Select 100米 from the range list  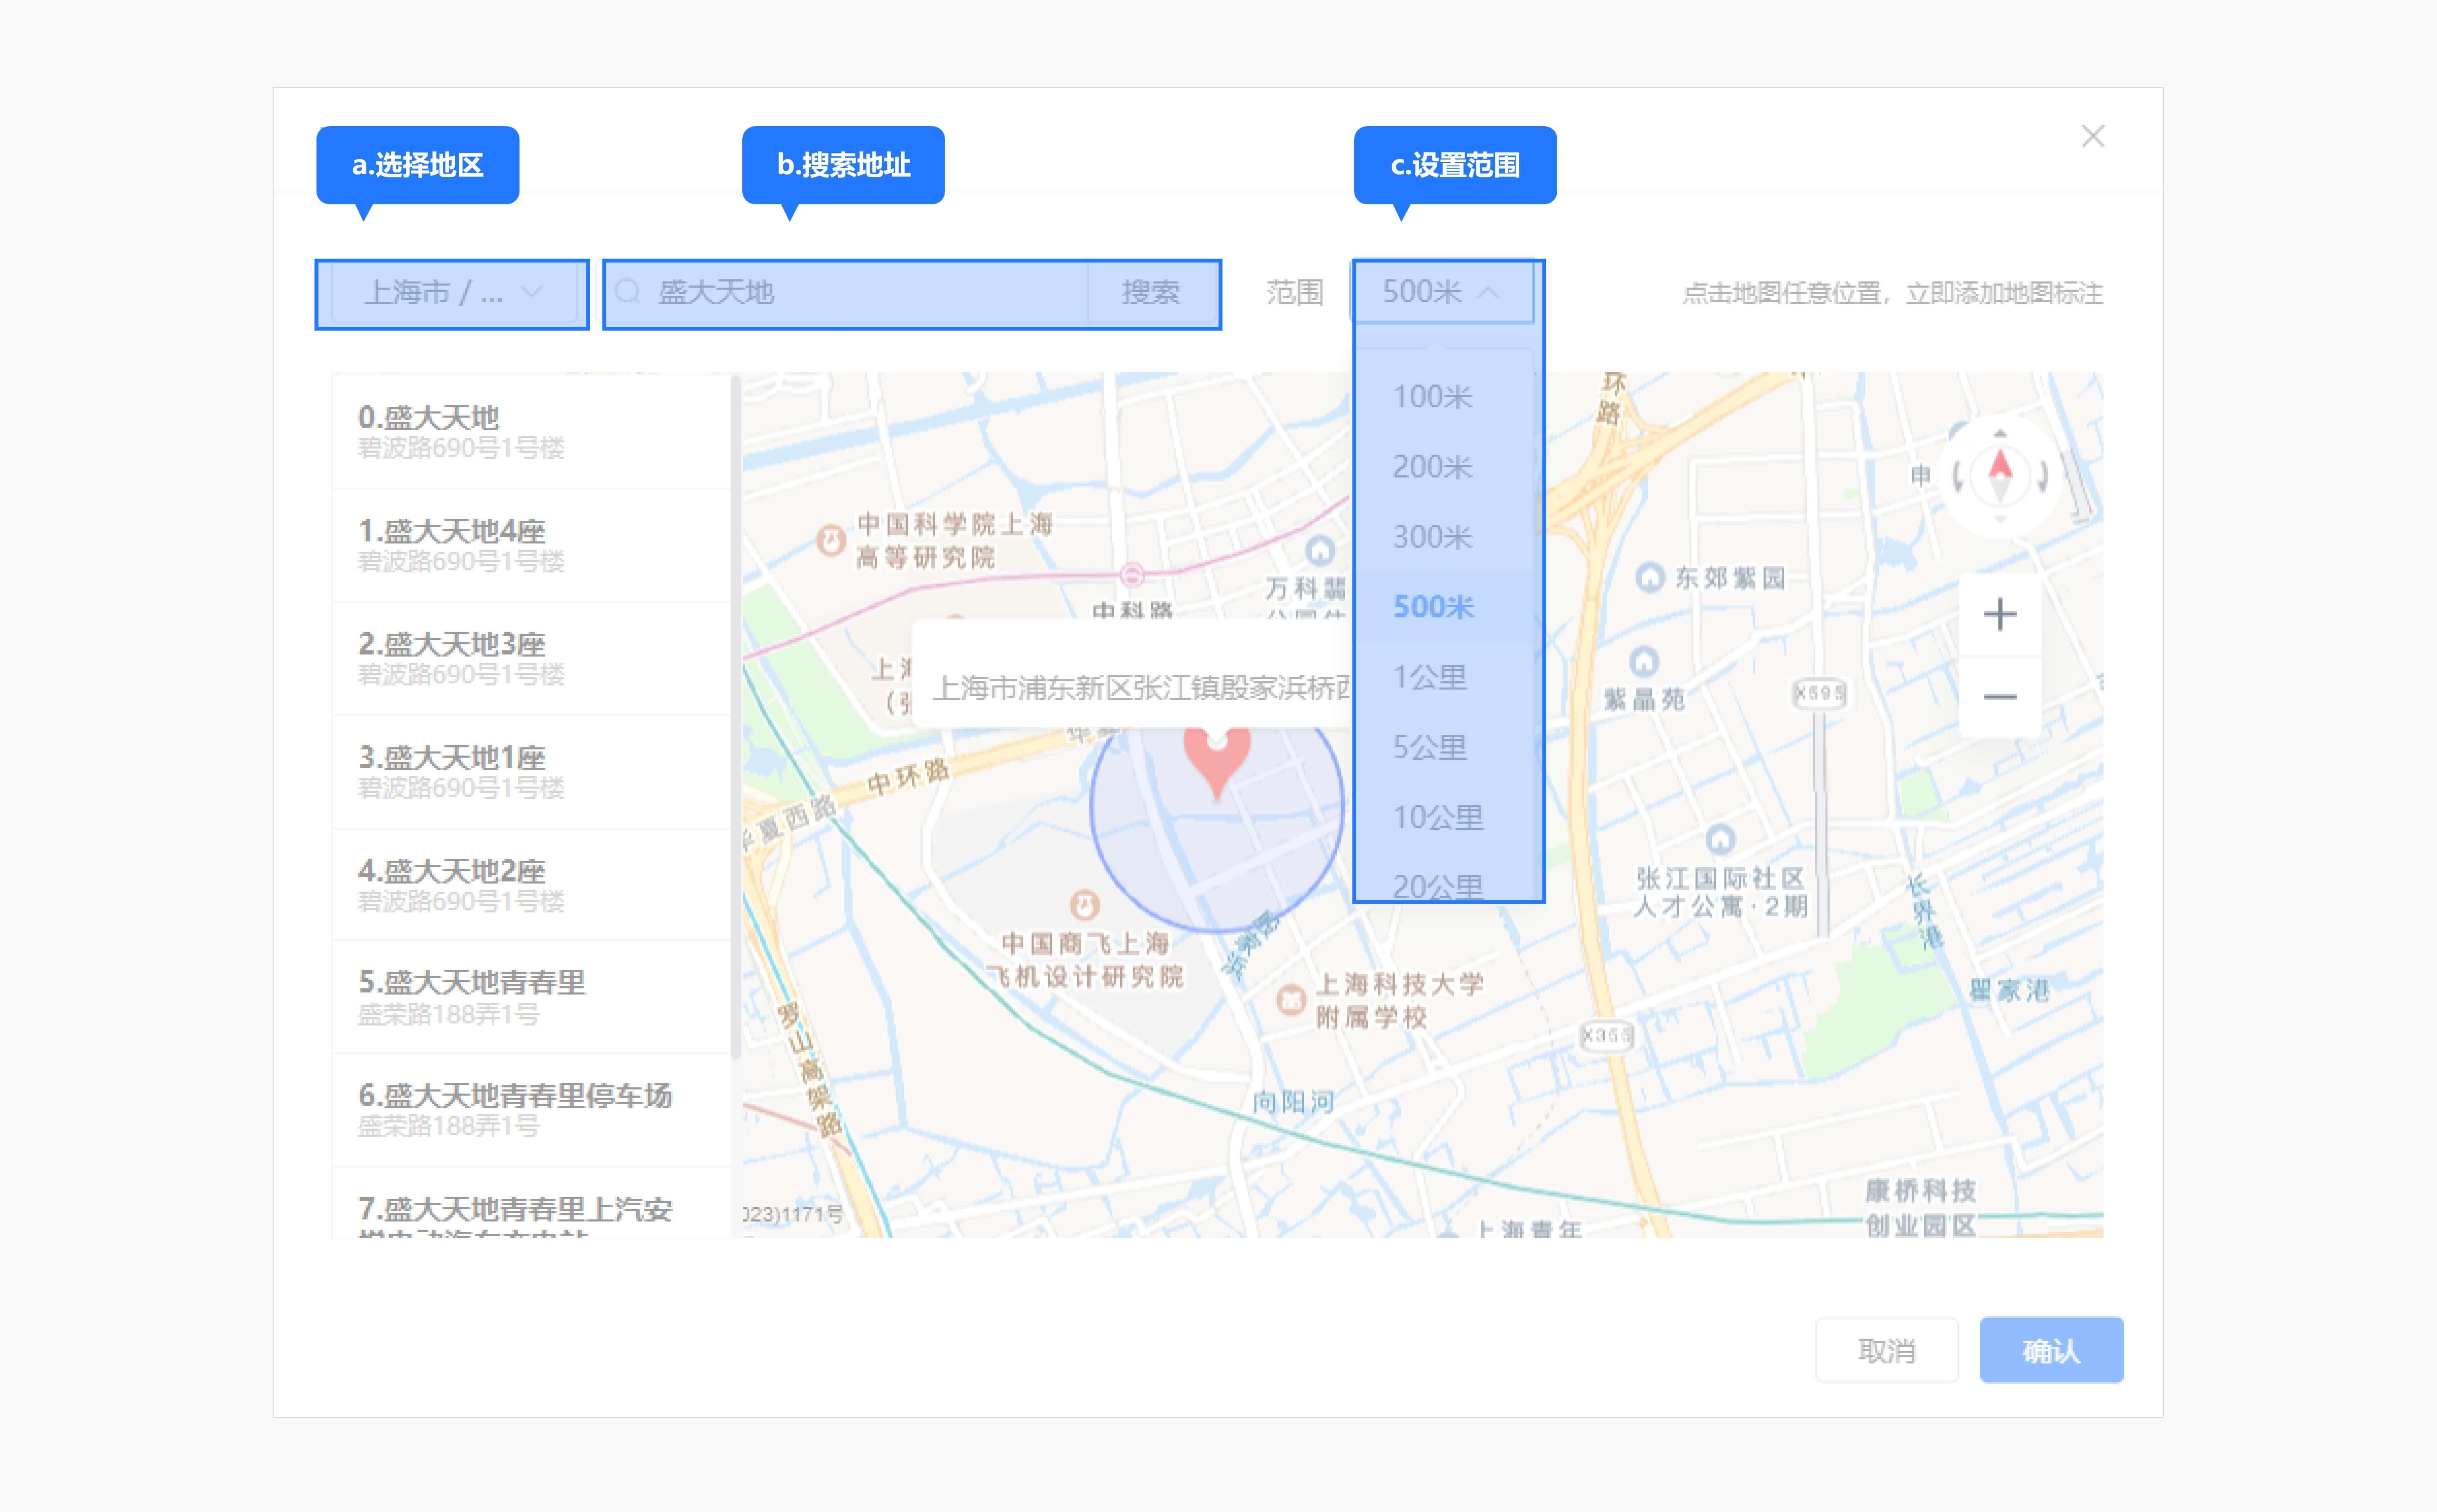coord(1432,397)
